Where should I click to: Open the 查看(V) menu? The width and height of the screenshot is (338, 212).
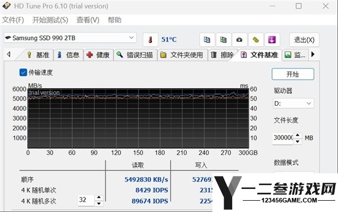(88, 20)
